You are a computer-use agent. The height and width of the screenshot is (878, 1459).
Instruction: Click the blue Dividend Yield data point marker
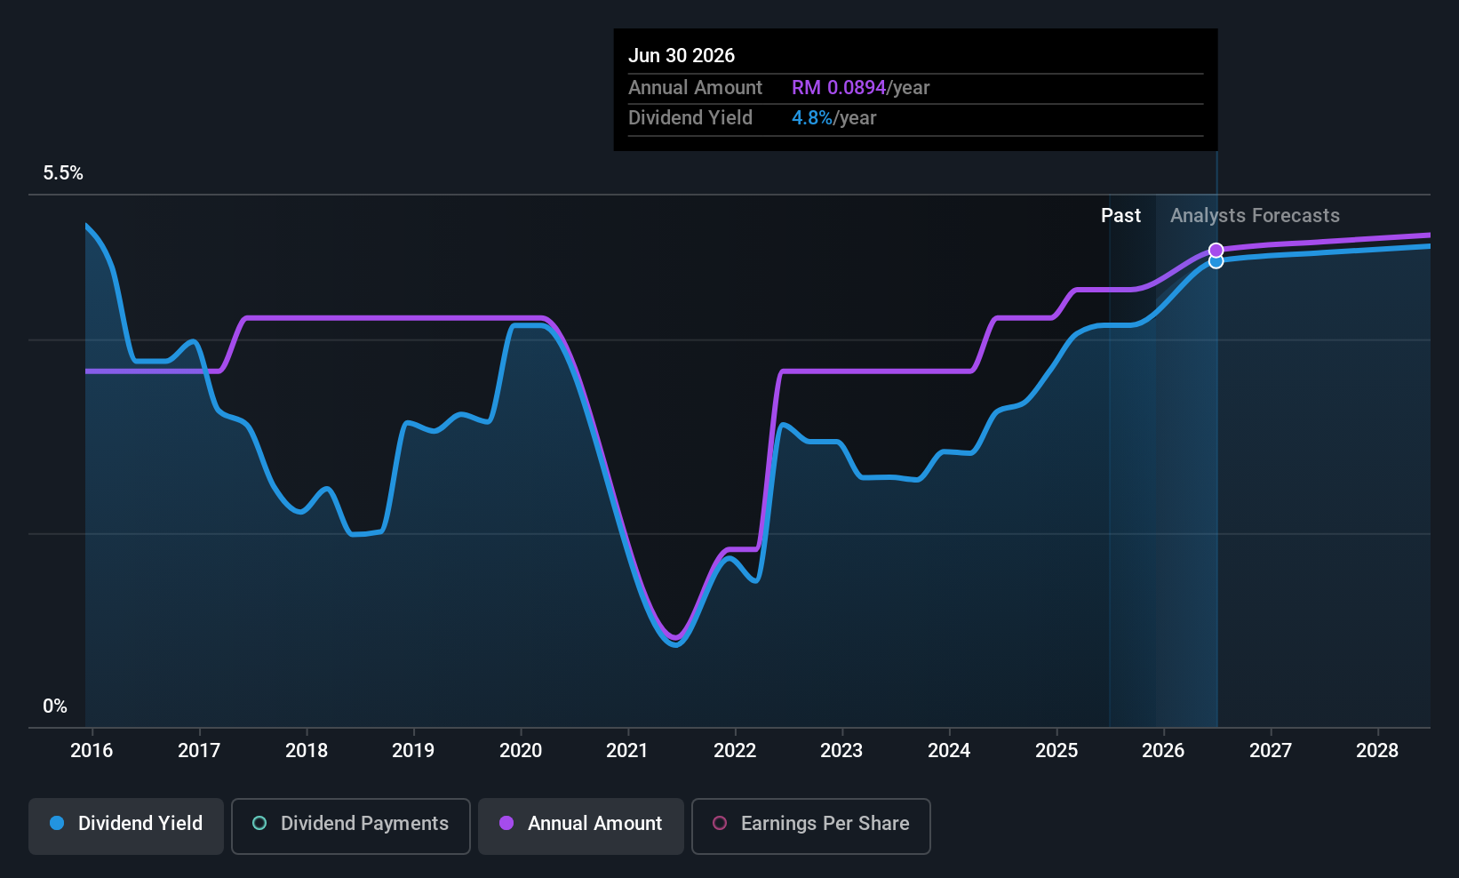[x=1216, y=261]
